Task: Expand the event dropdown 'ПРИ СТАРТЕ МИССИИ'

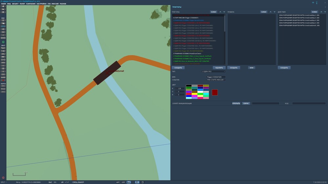Action: click(216, 80)
